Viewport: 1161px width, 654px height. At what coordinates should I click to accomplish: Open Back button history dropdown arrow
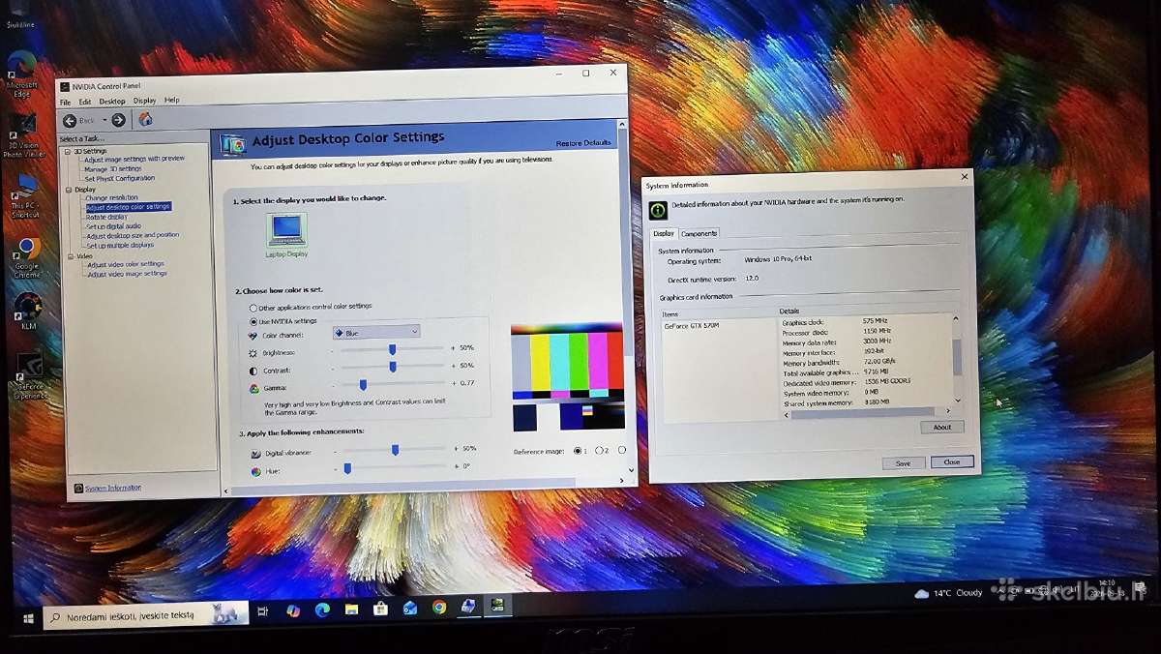pyautogui.click(x=104, y=121)
